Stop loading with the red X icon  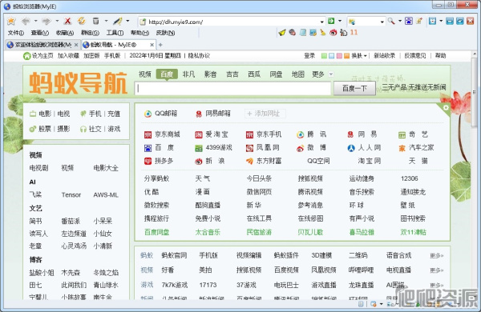[67, 21]
